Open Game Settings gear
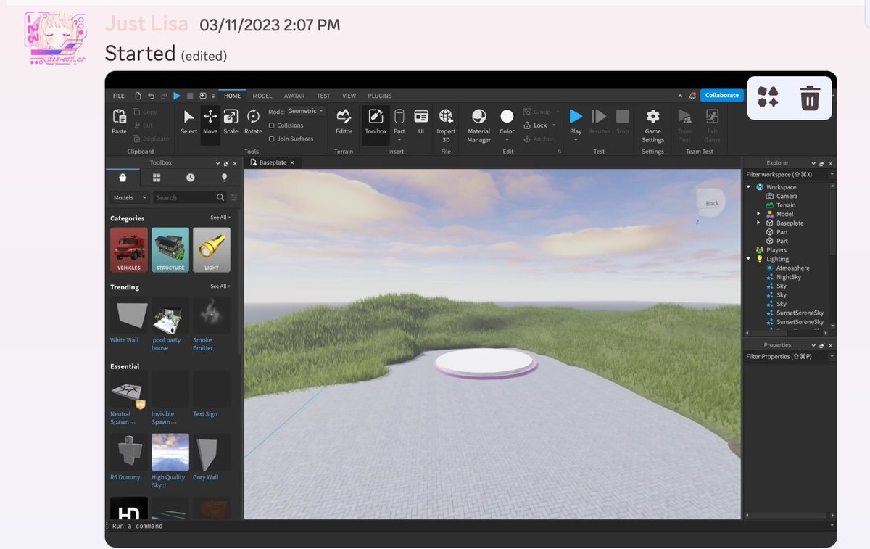Image resolution: width=870 pixels, height=549 pixels. 652,116
